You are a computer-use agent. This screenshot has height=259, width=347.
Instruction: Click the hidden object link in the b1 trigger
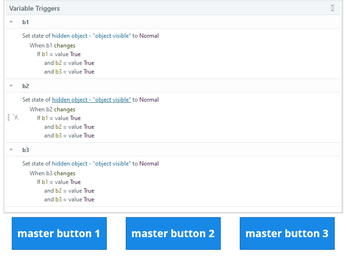91,36
